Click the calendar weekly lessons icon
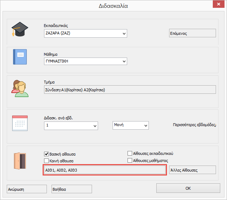 tap(20, 123)
